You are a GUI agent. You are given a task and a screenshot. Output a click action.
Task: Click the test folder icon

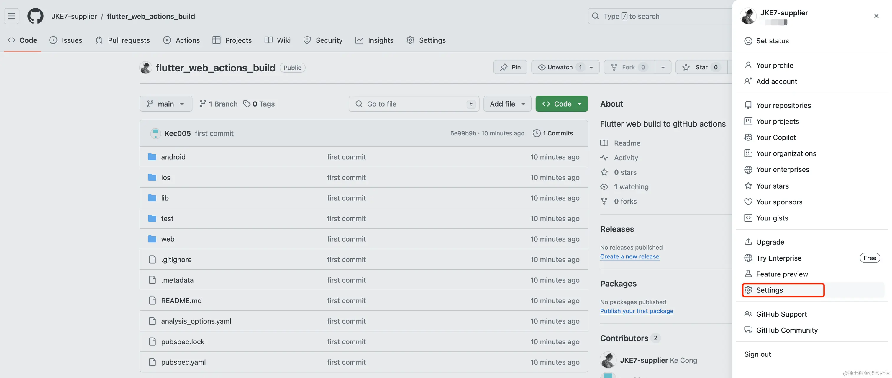pyautogui.click(x=152, y=218)
